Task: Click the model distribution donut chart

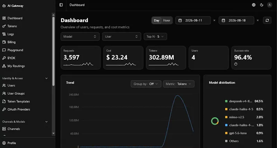Action: pos(215,121)
